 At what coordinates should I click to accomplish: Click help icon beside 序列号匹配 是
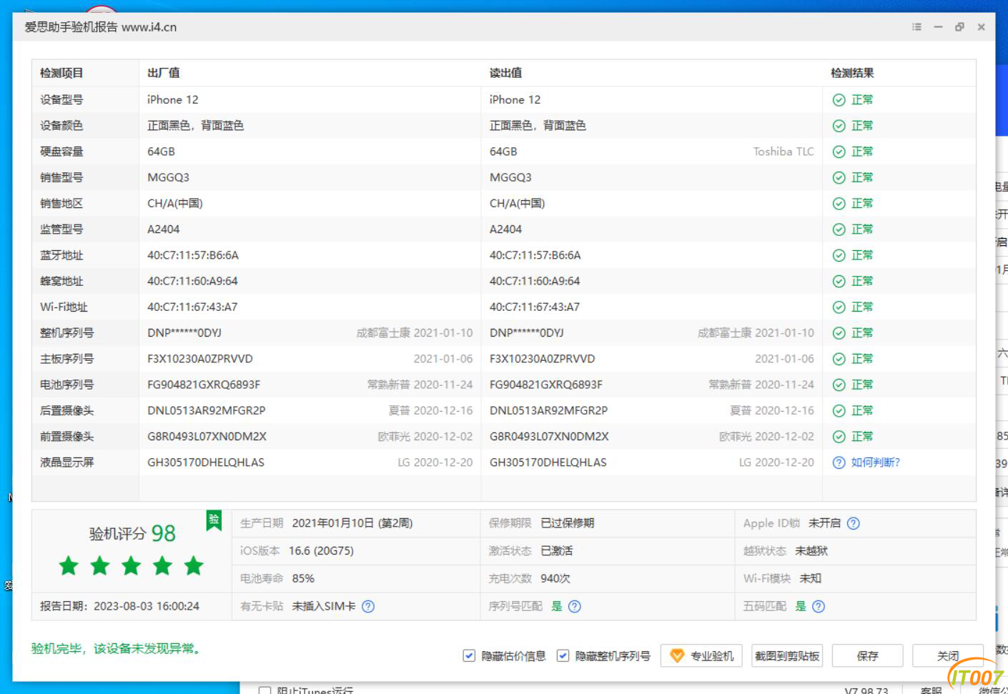tap(574, 606)
